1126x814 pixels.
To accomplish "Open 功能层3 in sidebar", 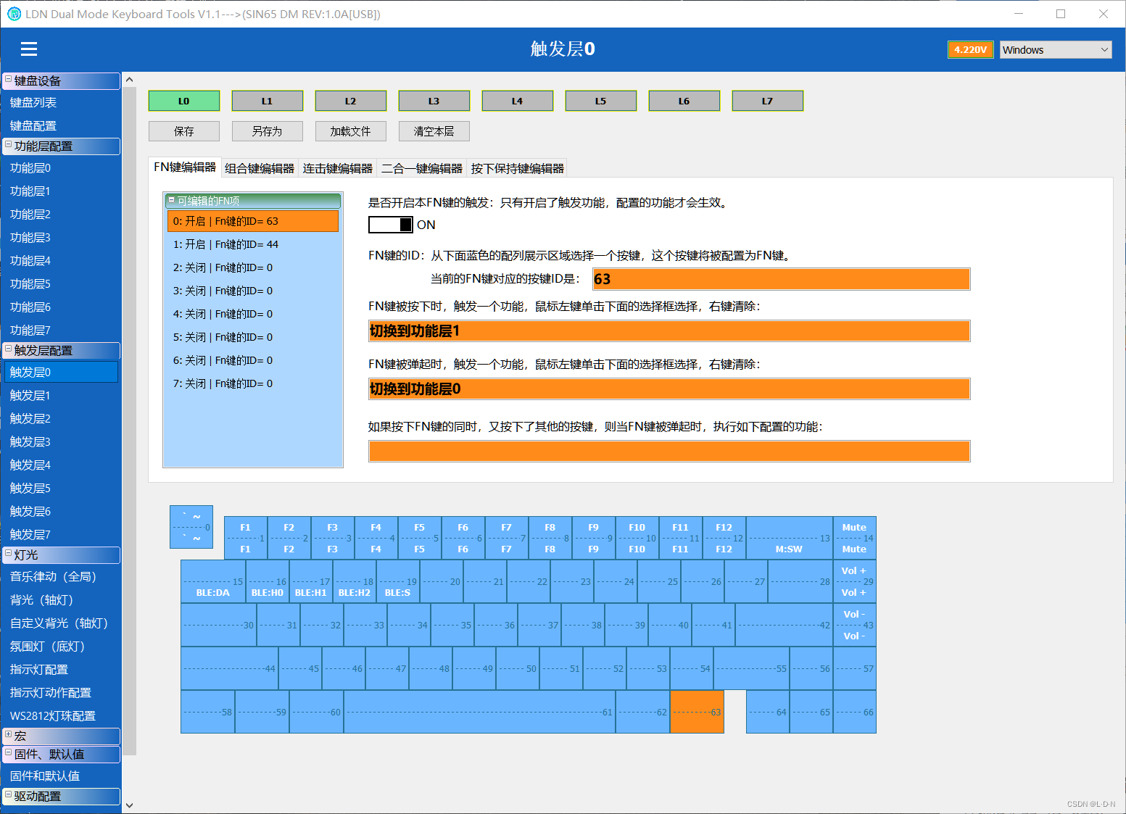I will [61, 238].
